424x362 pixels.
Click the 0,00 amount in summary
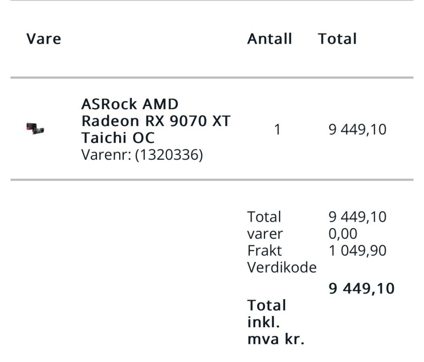click(x=343, y=234)
